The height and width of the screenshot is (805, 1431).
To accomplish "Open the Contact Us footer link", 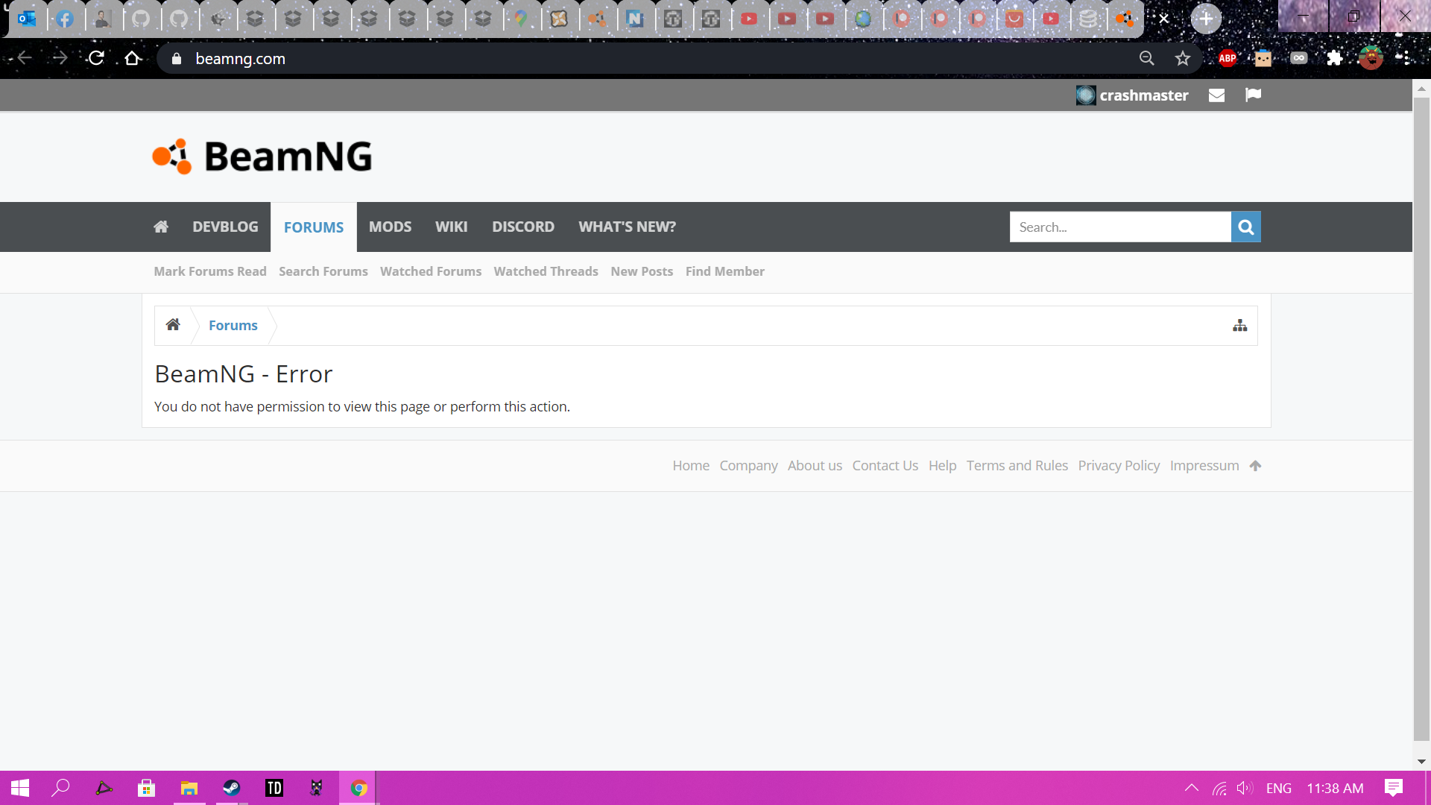I will coord(885,466).
